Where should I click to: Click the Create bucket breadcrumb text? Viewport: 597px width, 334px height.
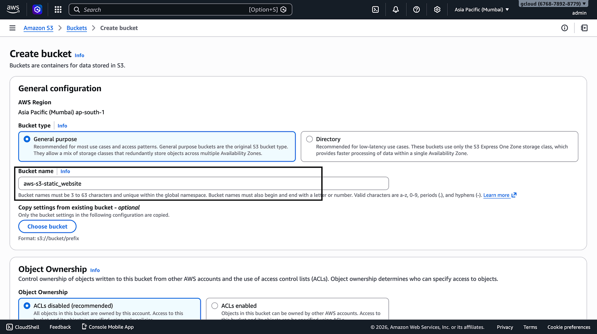coord(119,28)
